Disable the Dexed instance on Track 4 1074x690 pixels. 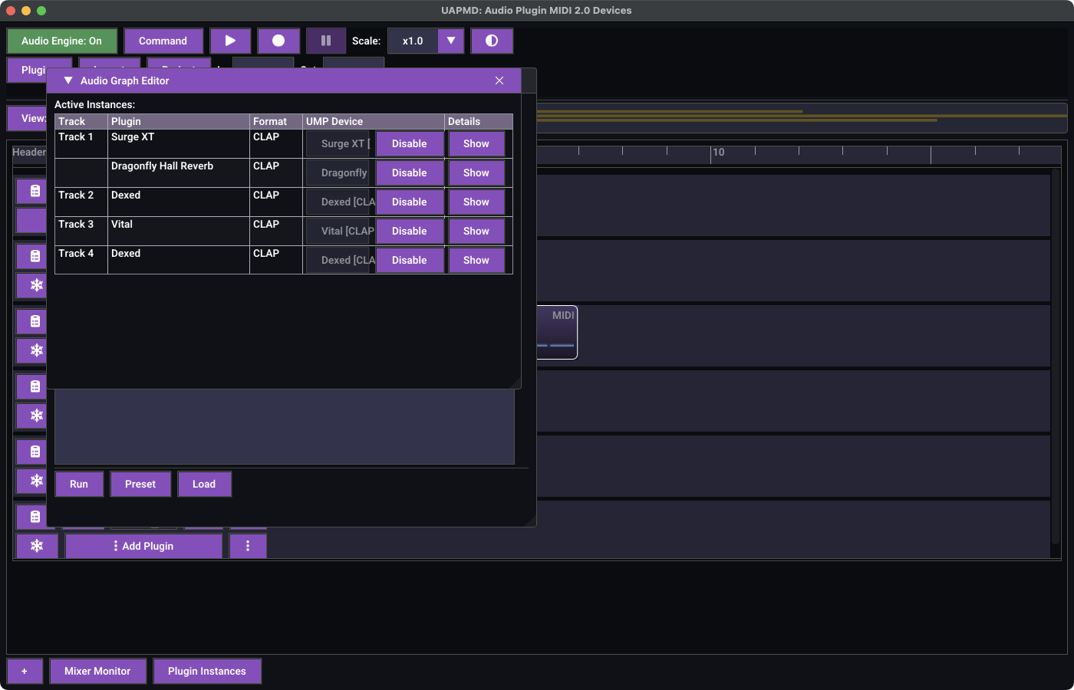[410, 260]
